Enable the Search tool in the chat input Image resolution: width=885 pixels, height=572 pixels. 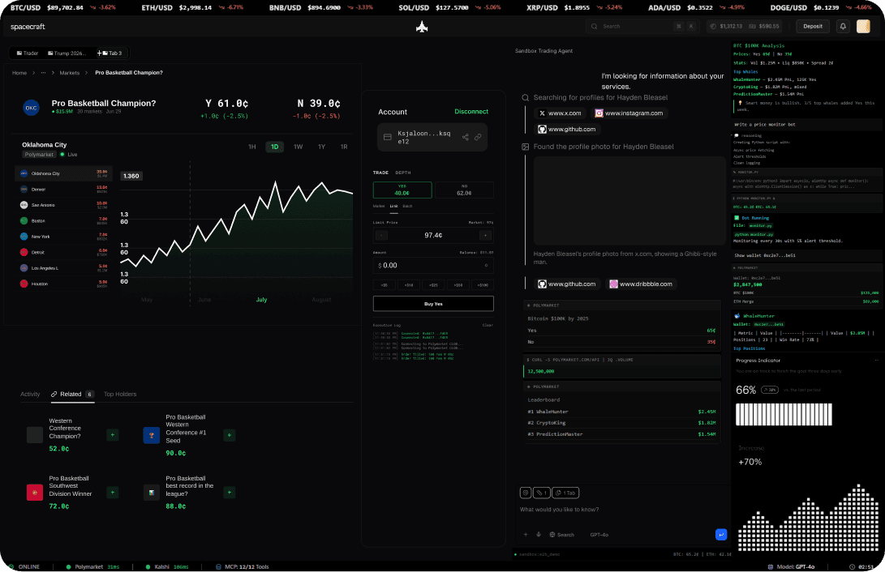[x=561, y=534]
